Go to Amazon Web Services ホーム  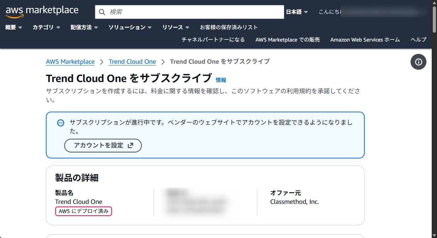click(x=365, y=40)
